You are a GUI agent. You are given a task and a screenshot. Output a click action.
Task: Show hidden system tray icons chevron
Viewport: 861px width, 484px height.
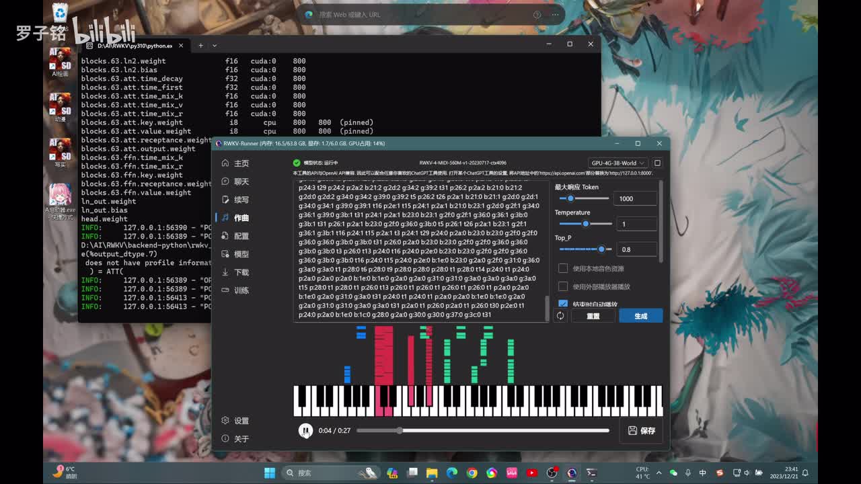point(659,473)
